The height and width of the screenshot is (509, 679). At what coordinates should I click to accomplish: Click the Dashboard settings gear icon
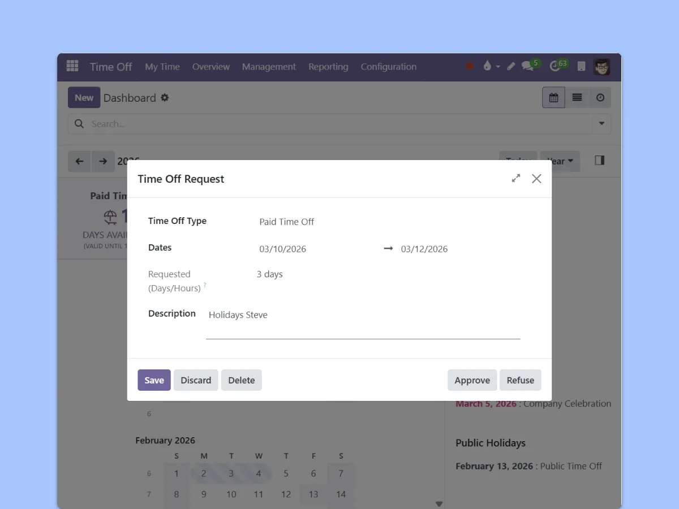click(x=165, y=98)
